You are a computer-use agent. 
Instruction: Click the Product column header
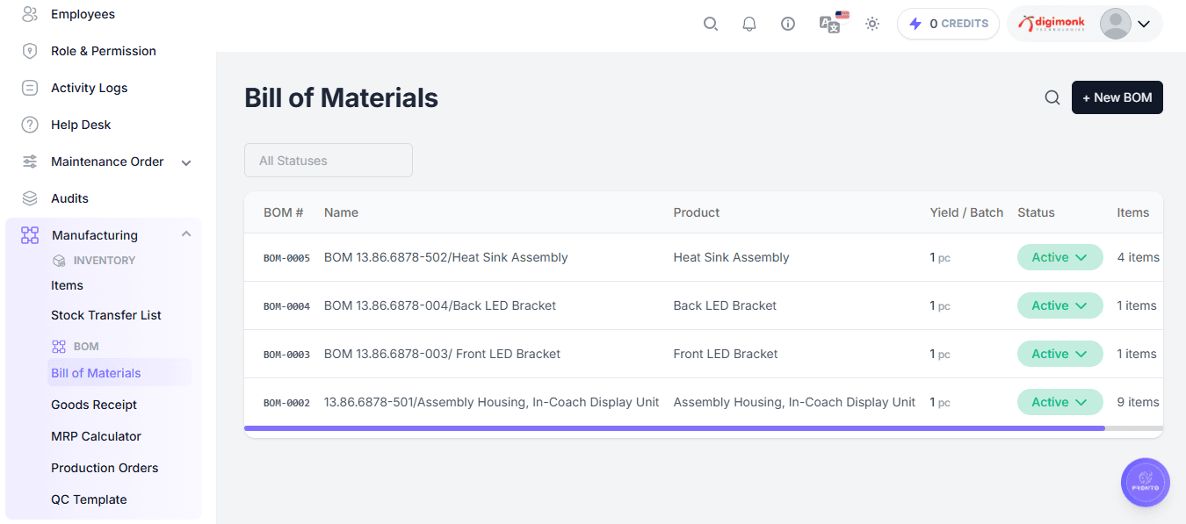point(697,212)
